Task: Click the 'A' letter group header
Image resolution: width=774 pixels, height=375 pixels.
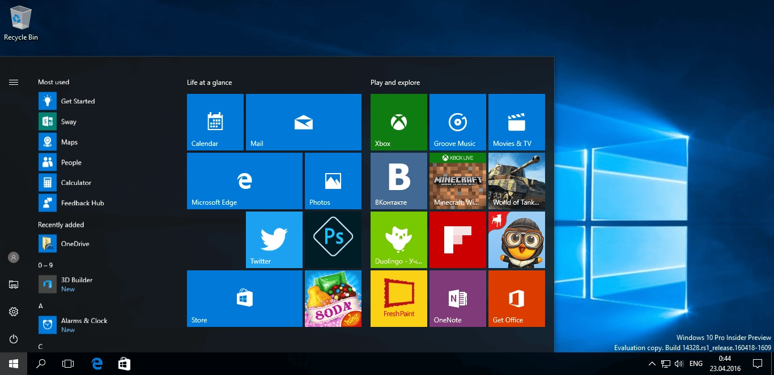Action: click(40, 306)
